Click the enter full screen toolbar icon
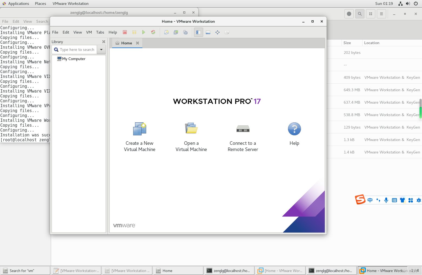This screenshot has width=422, height=275. (217, 32)
